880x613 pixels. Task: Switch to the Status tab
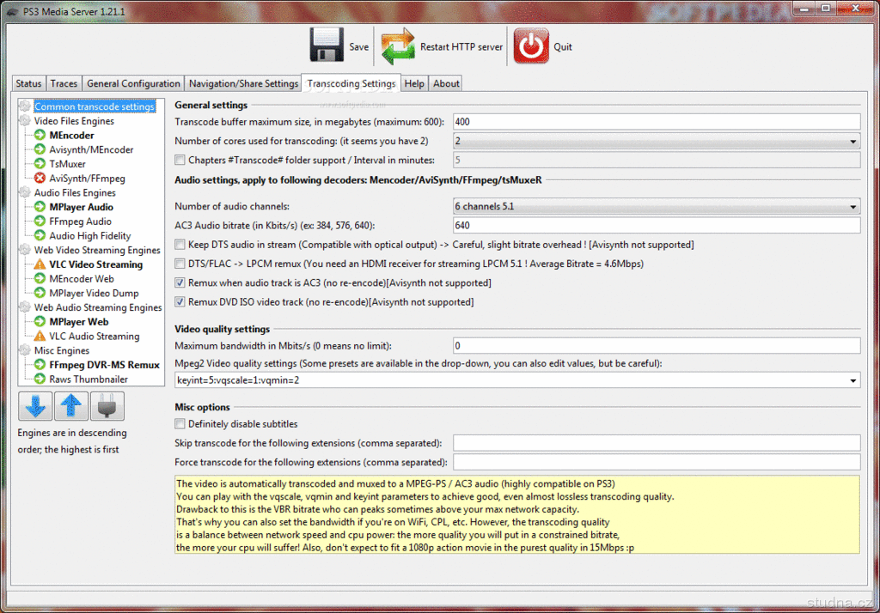pos(28,83)
